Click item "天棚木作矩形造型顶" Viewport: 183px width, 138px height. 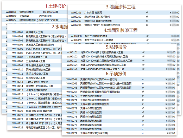(x=91, y=96)
